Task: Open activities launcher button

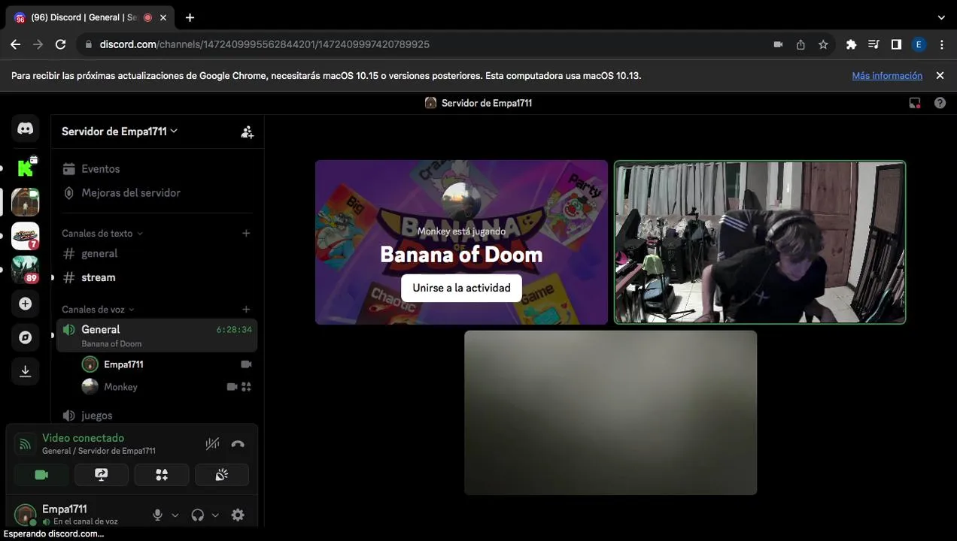Action: pyautogui.click(x=162, y=475)
